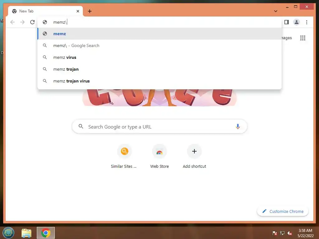Click the network tray icon
The image size is (319, 239).
[282, 233]
